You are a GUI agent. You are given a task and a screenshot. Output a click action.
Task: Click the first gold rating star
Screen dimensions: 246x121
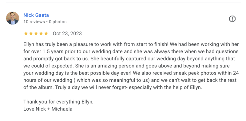point(26,33)
